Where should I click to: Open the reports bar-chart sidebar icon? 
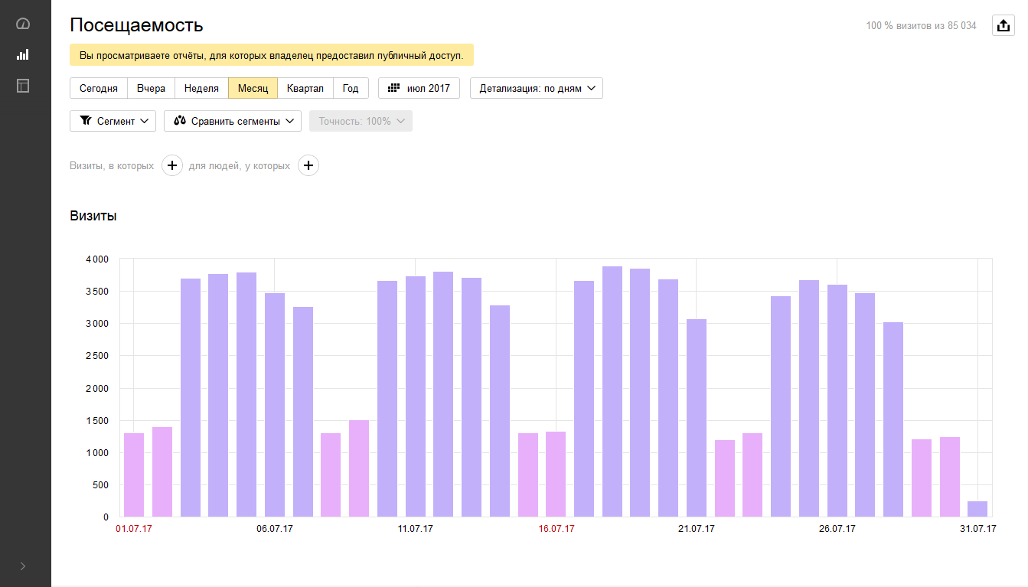pyautogui.click(x=23, y=54)
